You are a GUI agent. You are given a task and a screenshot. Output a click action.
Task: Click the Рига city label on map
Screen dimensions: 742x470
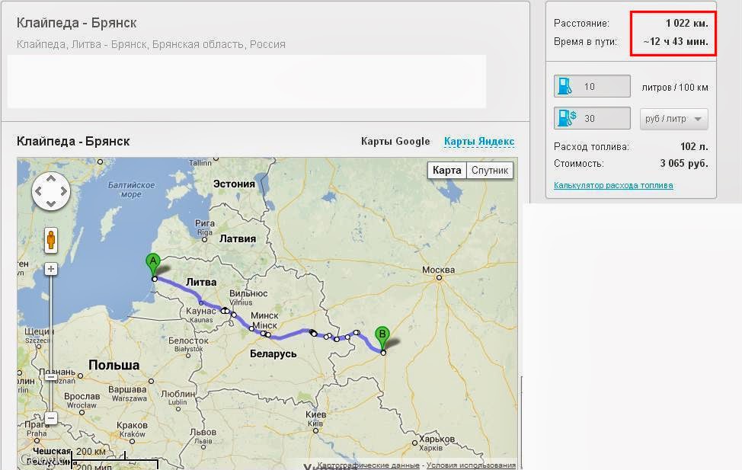204,223
